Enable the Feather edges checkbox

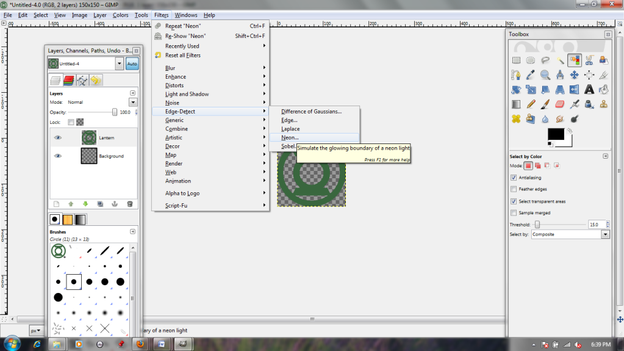pos(514,189)
